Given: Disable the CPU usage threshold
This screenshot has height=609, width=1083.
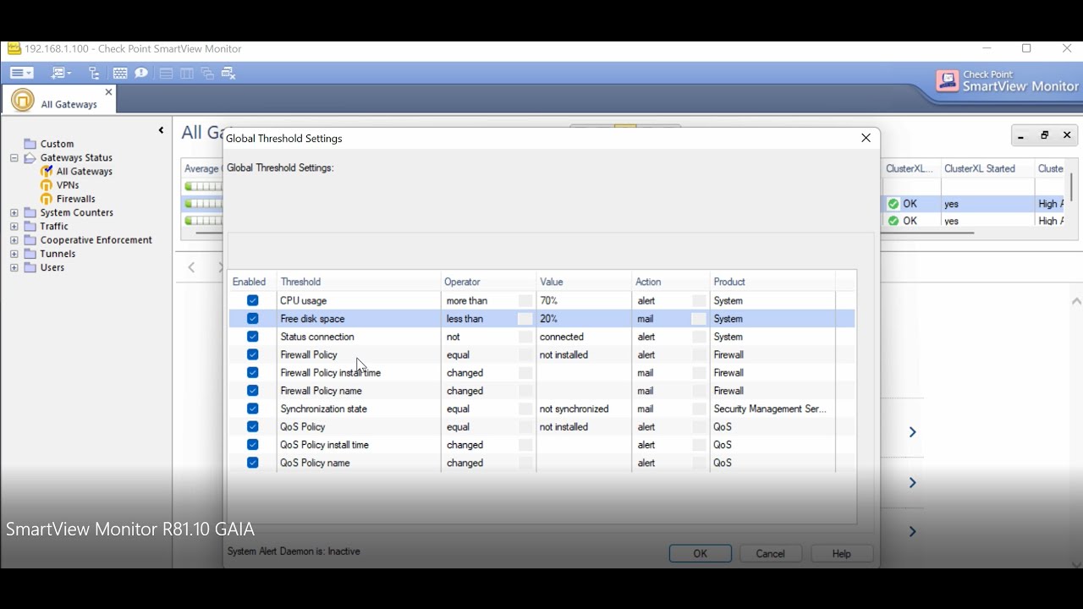Looking at the screenshot, I should pos(252,300).
